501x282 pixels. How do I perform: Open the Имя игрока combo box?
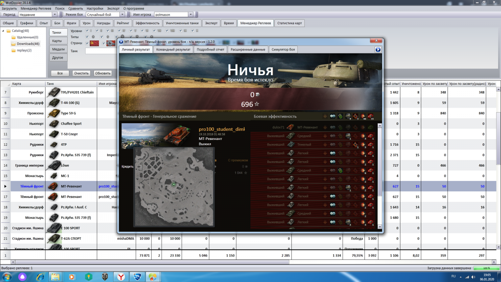[190, 15]
